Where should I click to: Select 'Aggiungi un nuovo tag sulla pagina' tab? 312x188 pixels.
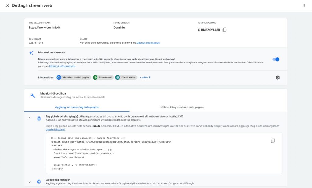coord(77,107)
